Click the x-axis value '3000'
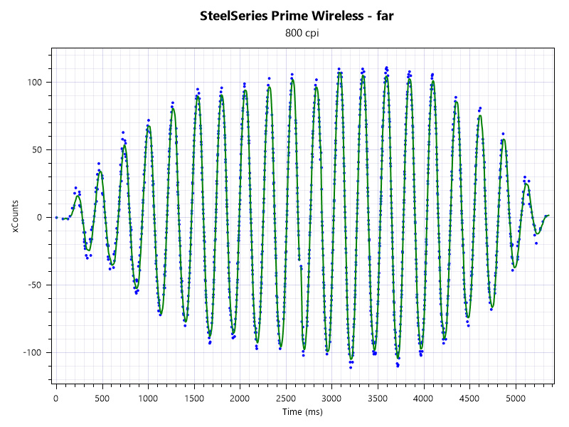 coord(332,399)
